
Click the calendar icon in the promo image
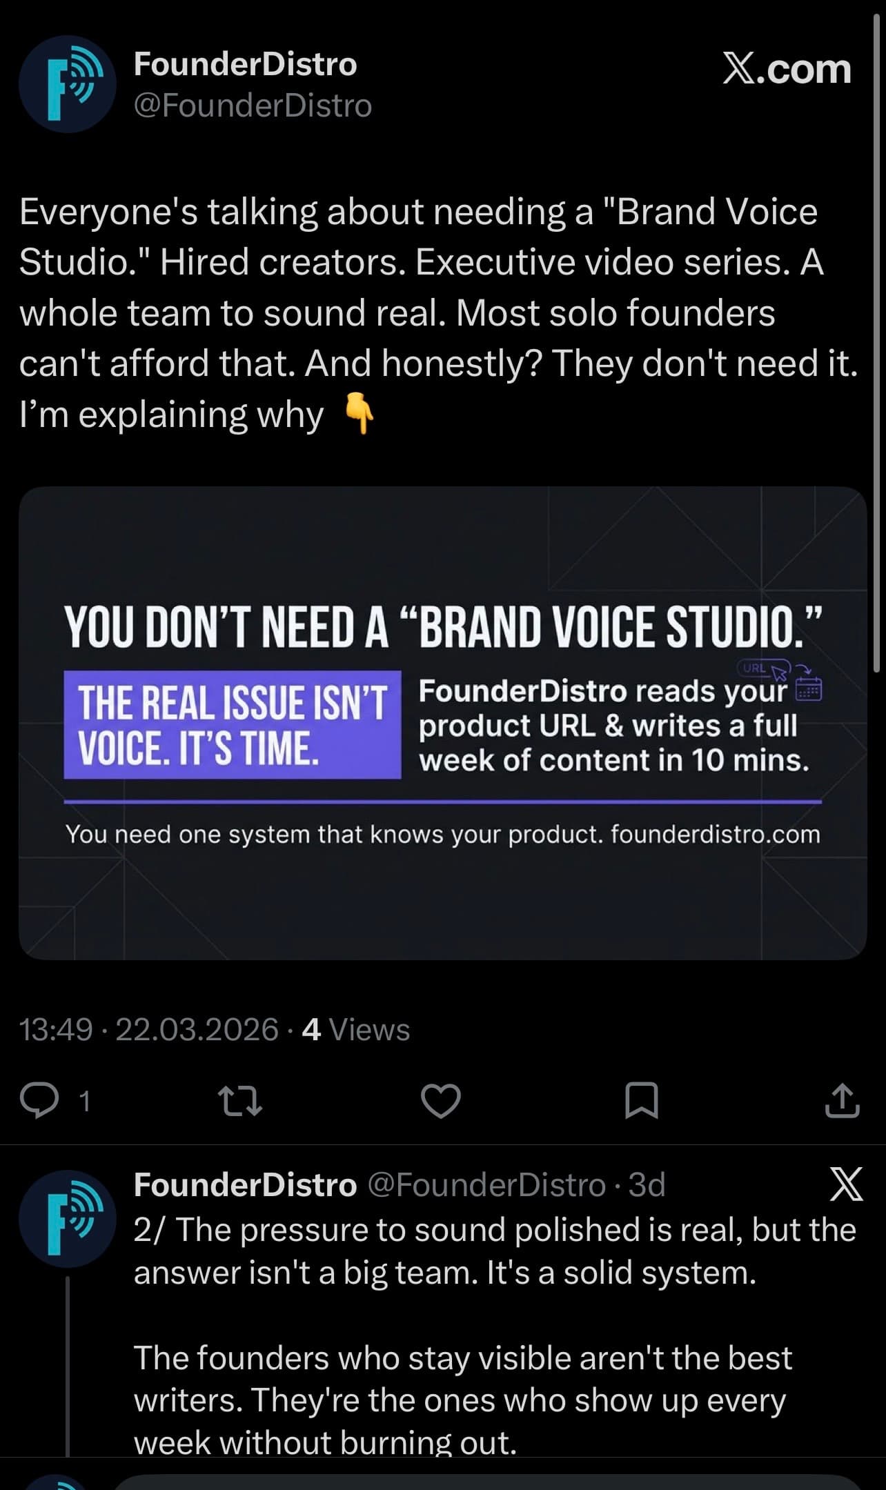point(809,688)
